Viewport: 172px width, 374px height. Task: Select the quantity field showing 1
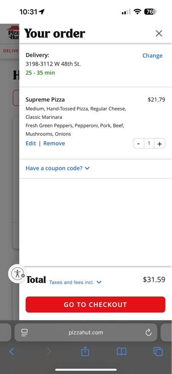(x=149, y=143)
